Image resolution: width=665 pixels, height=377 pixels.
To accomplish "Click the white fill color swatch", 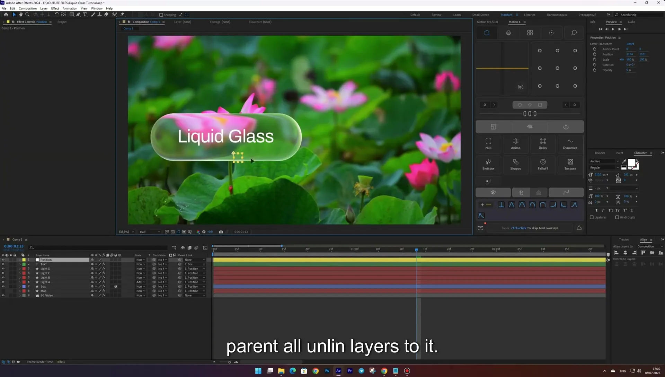I will [631, 163].
